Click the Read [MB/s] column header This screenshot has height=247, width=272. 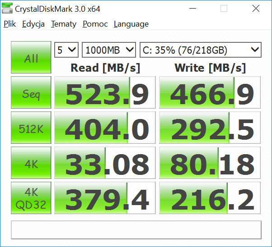pyautogui.click(x=105, y=68)
